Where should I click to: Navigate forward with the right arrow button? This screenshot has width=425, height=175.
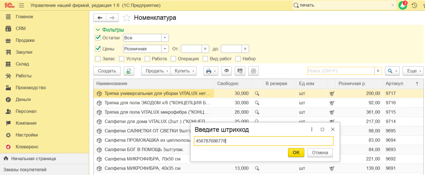[x=112, y=18]
